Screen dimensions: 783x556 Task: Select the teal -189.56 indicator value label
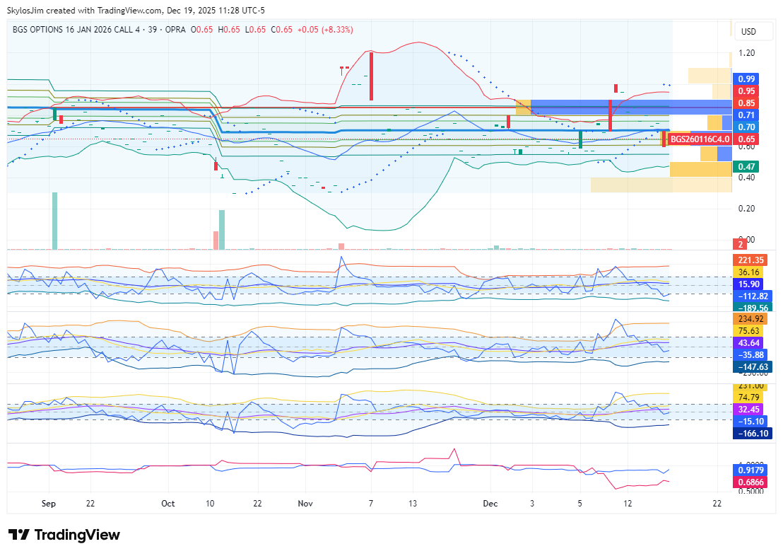752,308
